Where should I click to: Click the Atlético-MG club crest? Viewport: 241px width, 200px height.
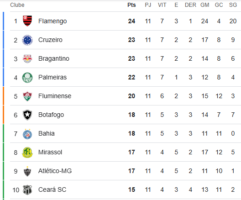click(27, 171)
